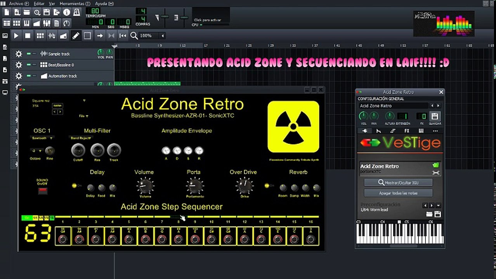496x279 pixels.
Task: Open the Song Editor window
Action: click(x=7, y=23)
